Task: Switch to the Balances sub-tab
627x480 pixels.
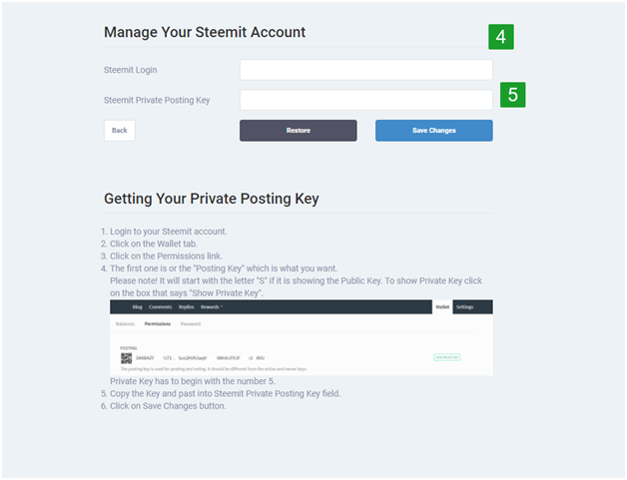Action: point(125,323)
